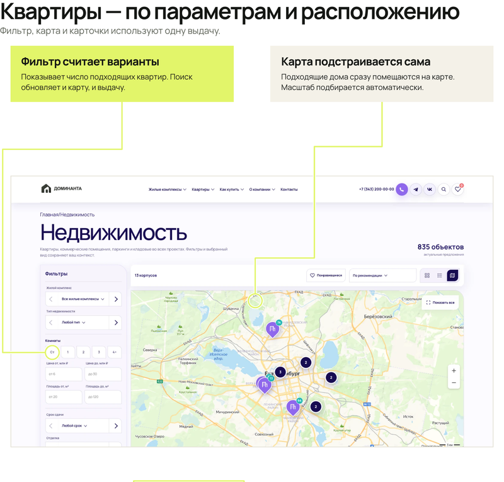Click the +7 (343) 200-00-00 phone link
This screenshot has height=482, width=504.
(376, 190)
